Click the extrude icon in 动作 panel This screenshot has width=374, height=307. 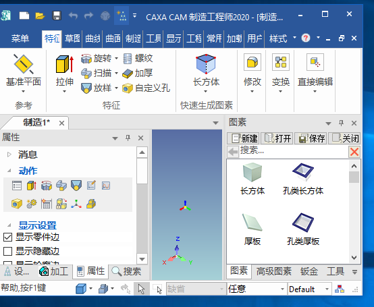[x=32, y=186]
